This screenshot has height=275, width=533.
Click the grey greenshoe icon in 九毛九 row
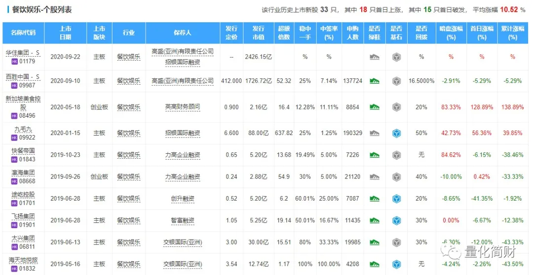[x=374, y=133]
